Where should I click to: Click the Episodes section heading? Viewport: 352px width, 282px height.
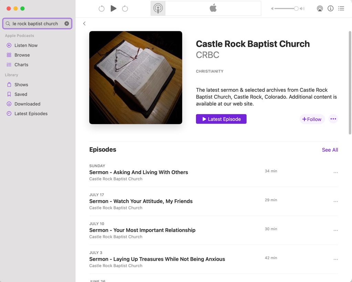[103, 149]
